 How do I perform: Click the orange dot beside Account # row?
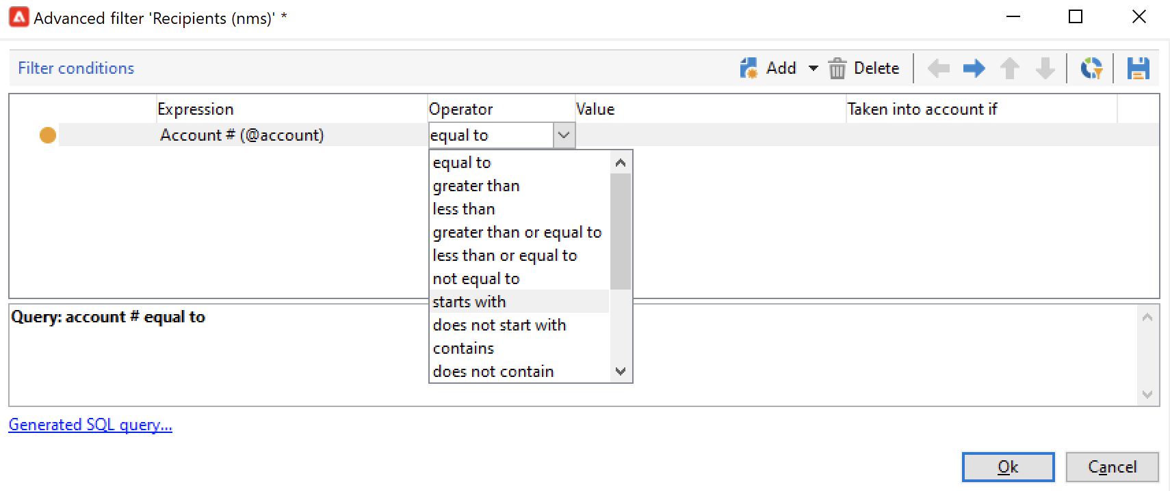[x=48, y=135]
